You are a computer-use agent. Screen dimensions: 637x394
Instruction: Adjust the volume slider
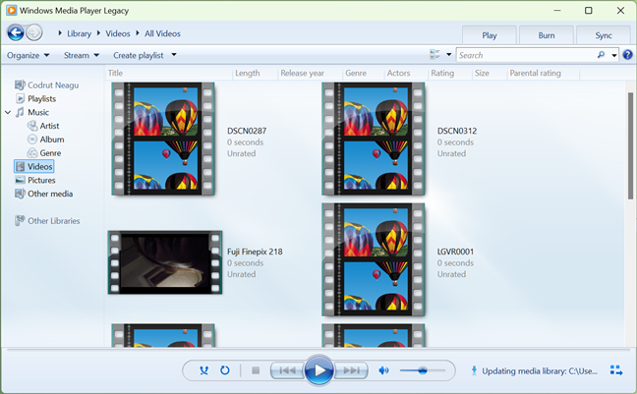click(x=423, y=370)
